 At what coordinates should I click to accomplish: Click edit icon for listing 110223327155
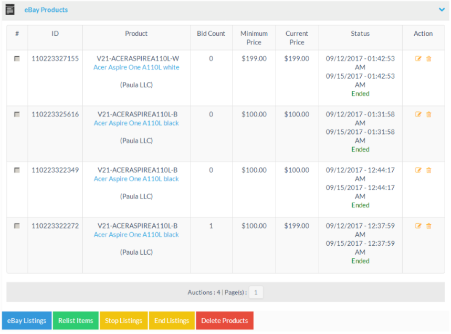click(x=418, y=59)
